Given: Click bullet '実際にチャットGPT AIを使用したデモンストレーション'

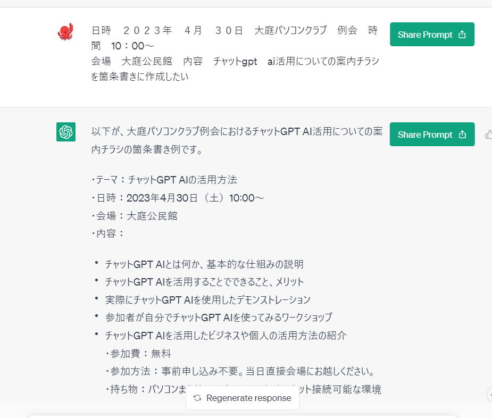Looking at the screenshot, I should pos(208,300).
